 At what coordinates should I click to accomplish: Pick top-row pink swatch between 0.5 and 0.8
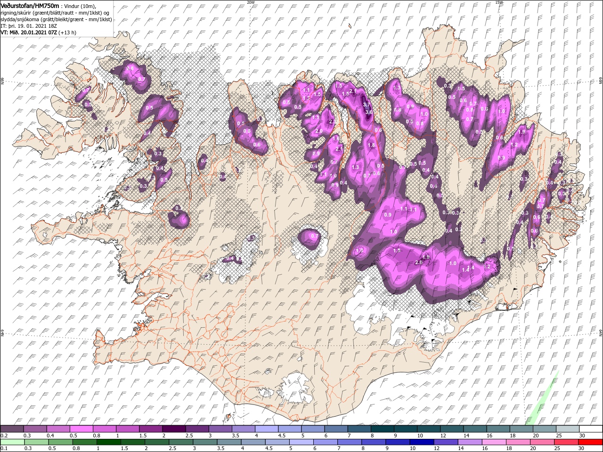(x=81, y=428)
